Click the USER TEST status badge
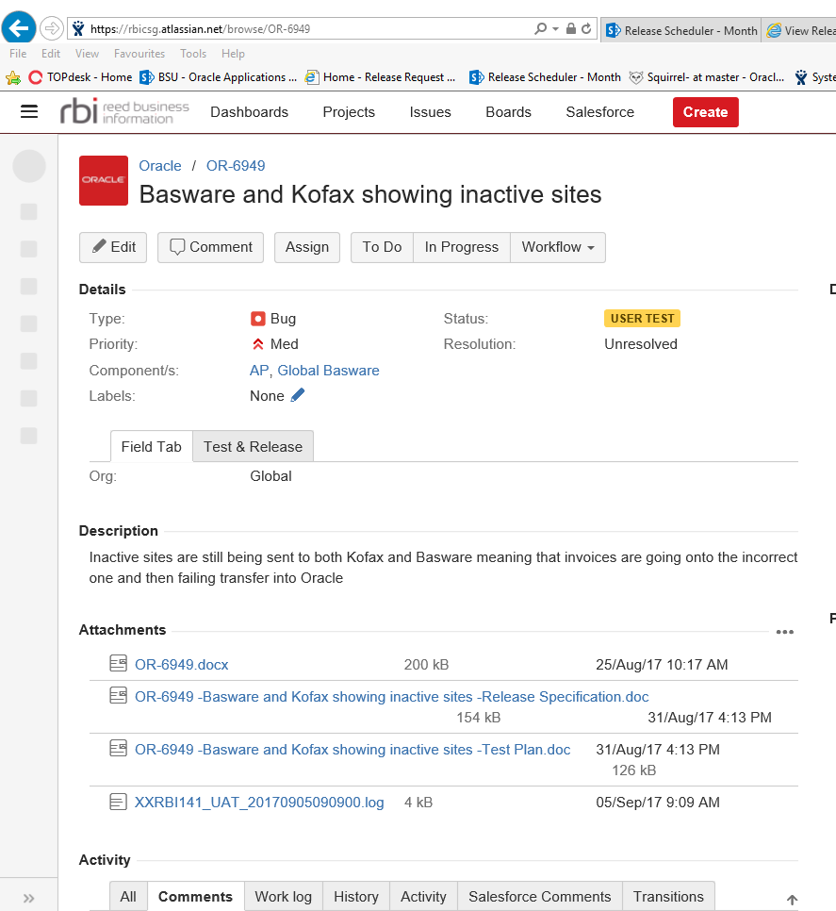Image resolution: width=836 pixels, height=911 pixels. (x=642, y=319)
